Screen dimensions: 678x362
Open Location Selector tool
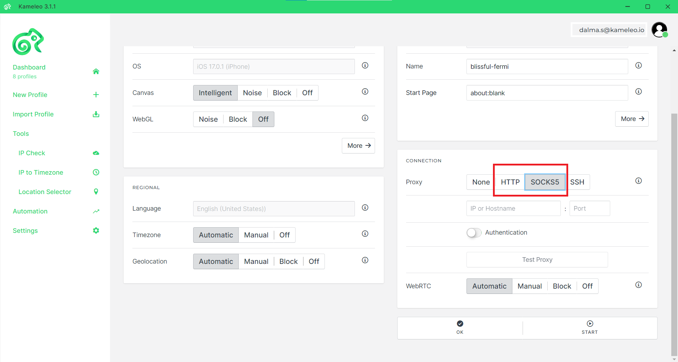tap(45, 192)
